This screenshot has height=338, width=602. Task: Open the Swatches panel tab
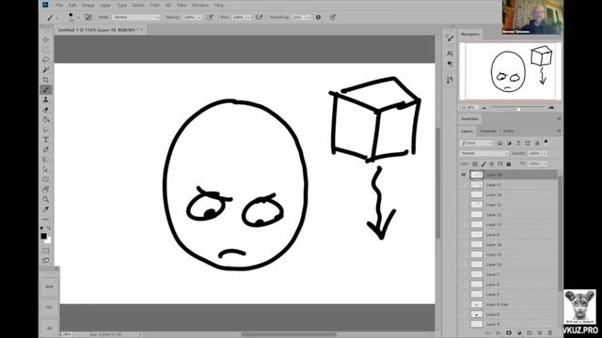[469, 119]
